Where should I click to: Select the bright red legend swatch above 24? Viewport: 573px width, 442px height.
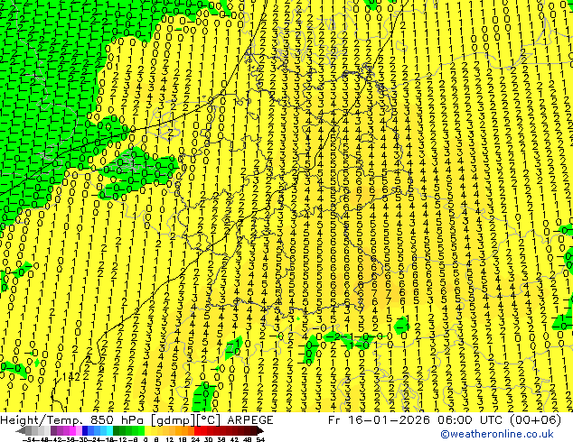point(197,430)
